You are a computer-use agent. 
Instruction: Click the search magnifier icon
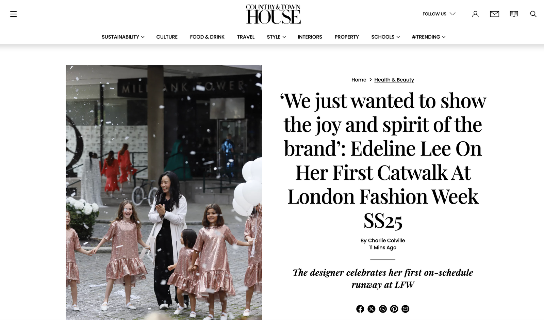click(533, 14)
